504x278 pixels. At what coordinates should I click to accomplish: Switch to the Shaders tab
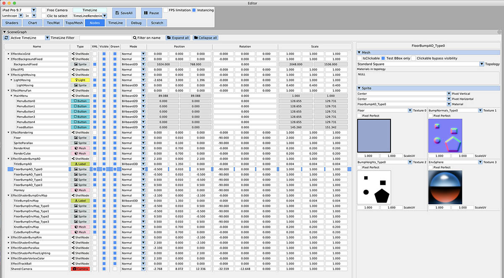coord(11,23)
